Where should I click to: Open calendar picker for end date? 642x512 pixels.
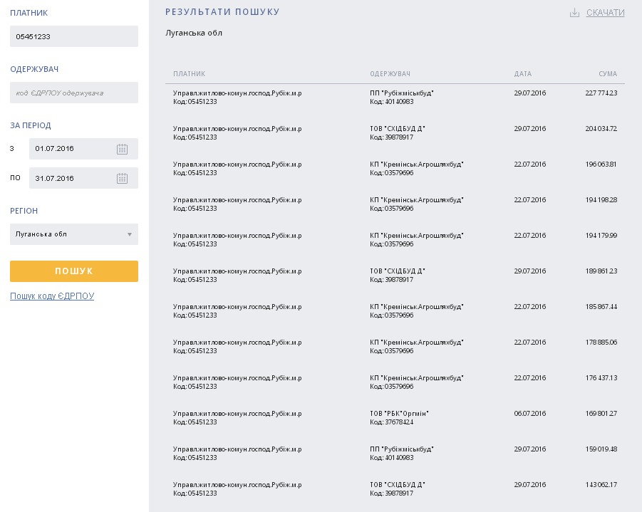(x=122, y=179)
